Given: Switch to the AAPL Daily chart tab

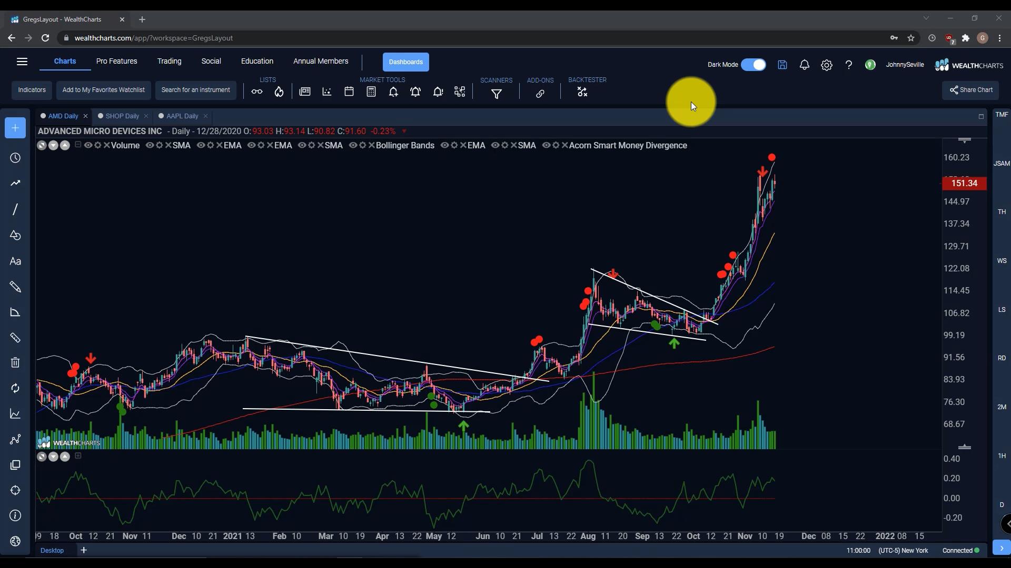Looking at the screenshot, I should pyautogui.click(x=182, y=116).
